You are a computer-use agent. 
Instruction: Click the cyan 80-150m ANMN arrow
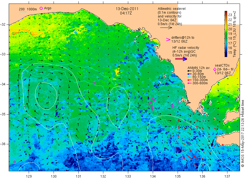pos(189,77)
